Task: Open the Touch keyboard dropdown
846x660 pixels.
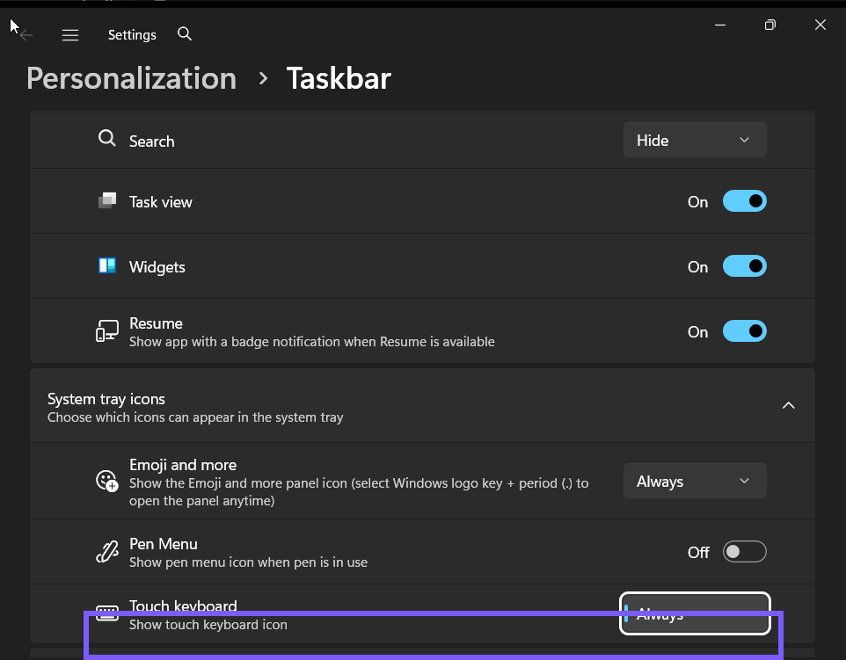Action: pos(695,613)
